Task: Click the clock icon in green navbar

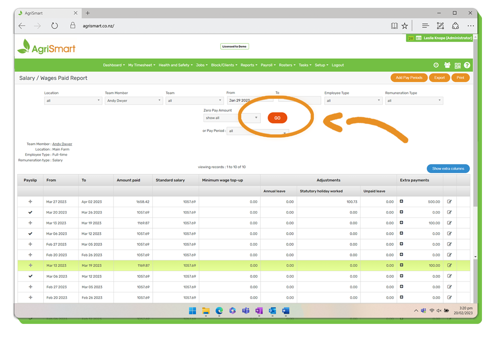Action: [x=436, y=65]
